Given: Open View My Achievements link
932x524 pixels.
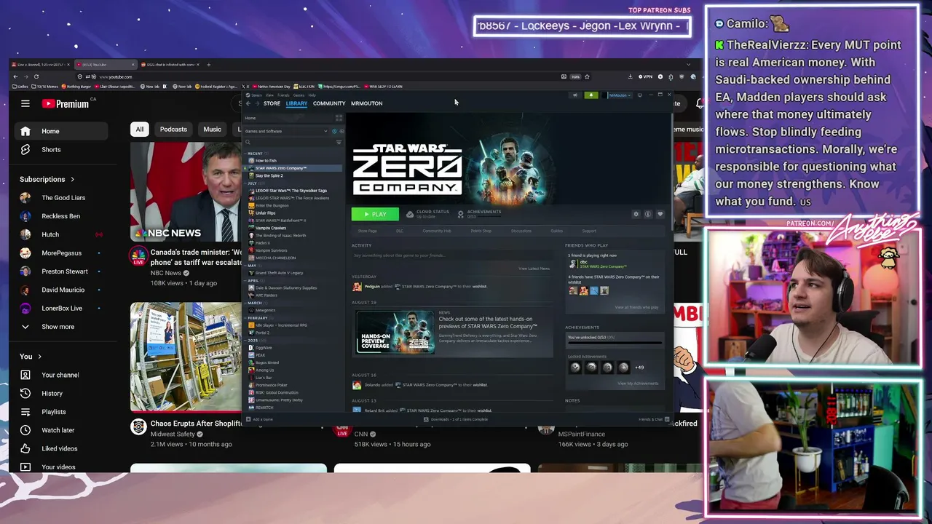Looking at the screenshot, I should (638, 384).
